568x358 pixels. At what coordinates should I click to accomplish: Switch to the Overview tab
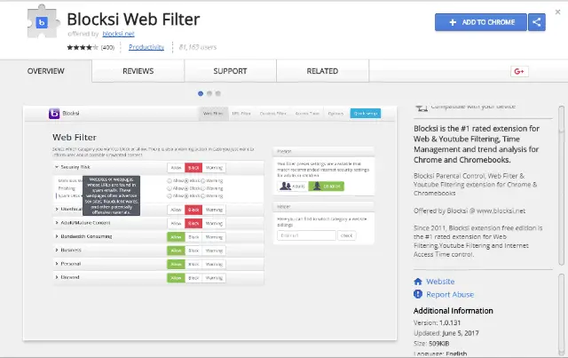click(45, 71)
